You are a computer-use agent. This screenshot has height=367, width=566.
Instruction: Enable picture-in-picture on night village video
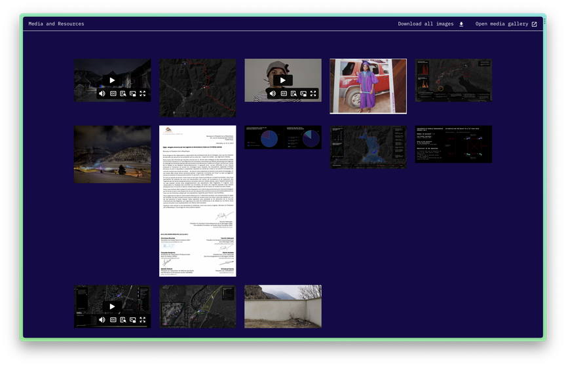pyautogui.click(x=133, y=94)
